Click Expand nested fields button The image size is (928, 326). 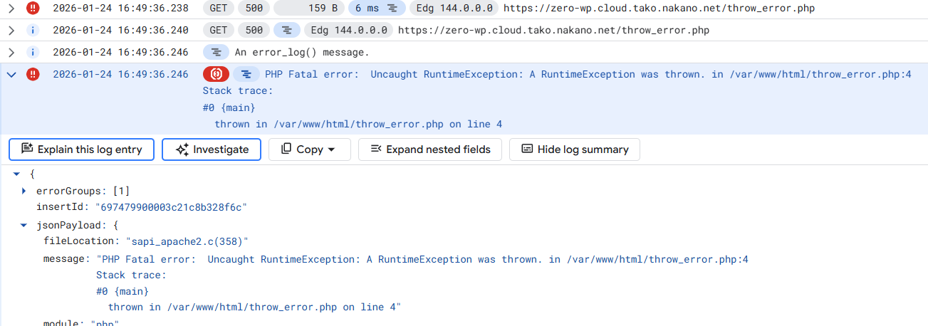429,149
